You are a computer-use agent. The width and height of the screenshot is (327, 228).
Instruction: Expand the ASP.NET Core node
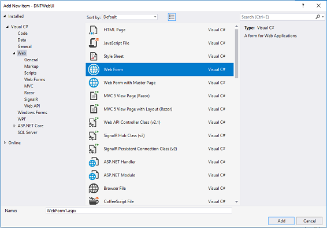(14, 126)
